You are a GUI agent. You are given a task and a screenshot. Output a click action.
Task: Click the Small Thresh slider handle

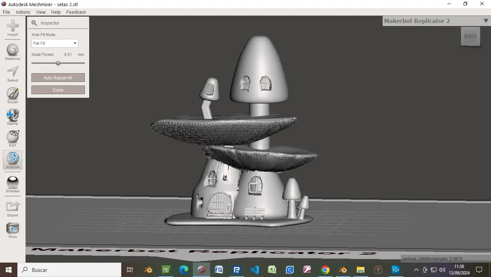pos(58,63)
